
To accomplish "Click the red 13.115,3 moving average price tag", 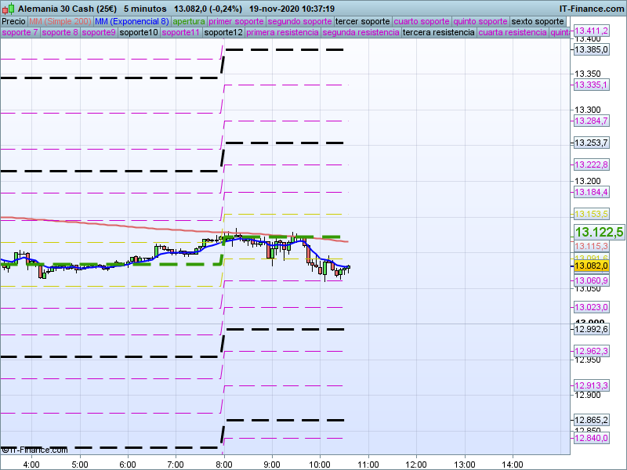I will (591, 246).
